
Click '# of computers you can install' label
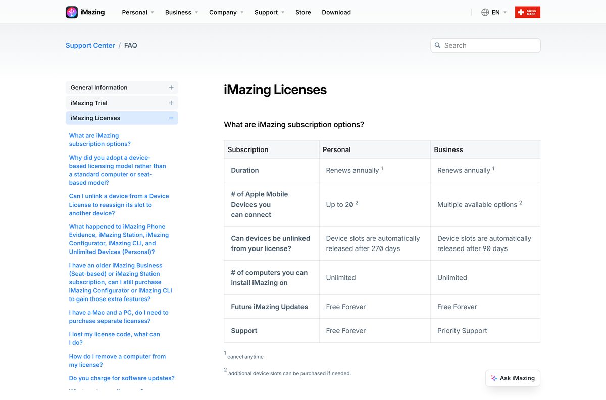coord(269,278)
